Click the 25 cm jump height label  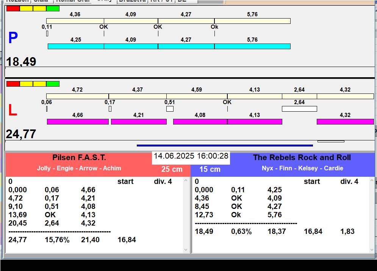172,169
